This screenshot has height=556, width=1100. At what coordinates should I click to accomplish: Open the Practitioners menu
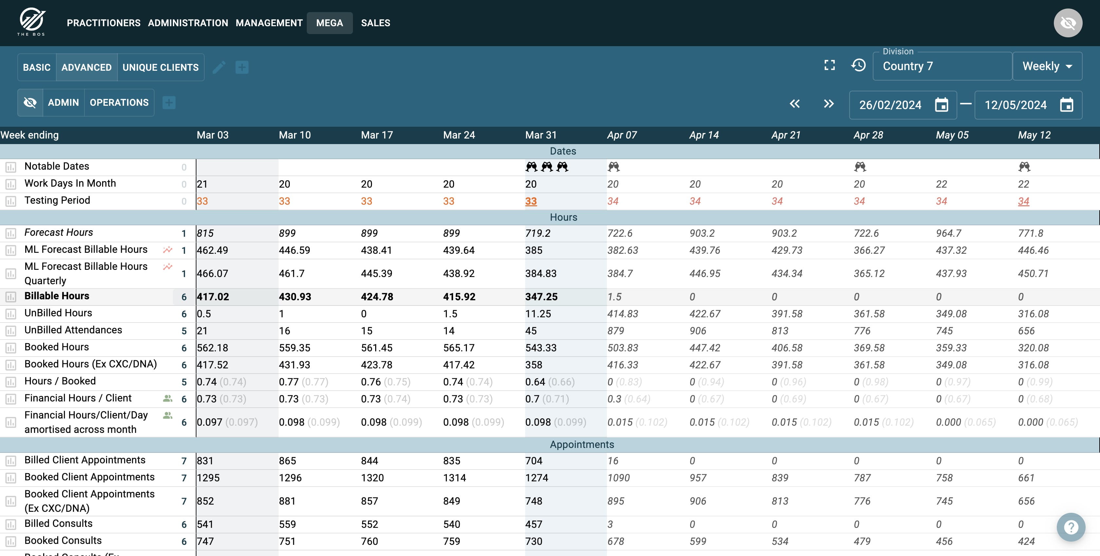tap(104, 23)
